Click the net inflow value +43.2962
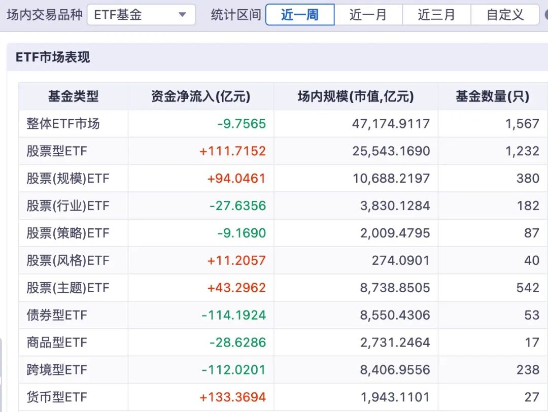 coord(236,288)
